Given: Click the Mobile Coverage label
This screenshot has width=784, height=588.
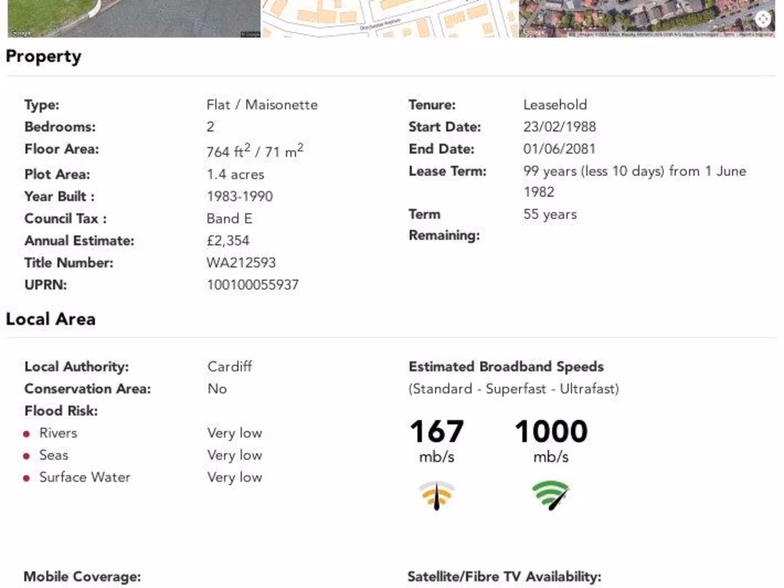Looking at the screenshot, I should tap(83, 577).
